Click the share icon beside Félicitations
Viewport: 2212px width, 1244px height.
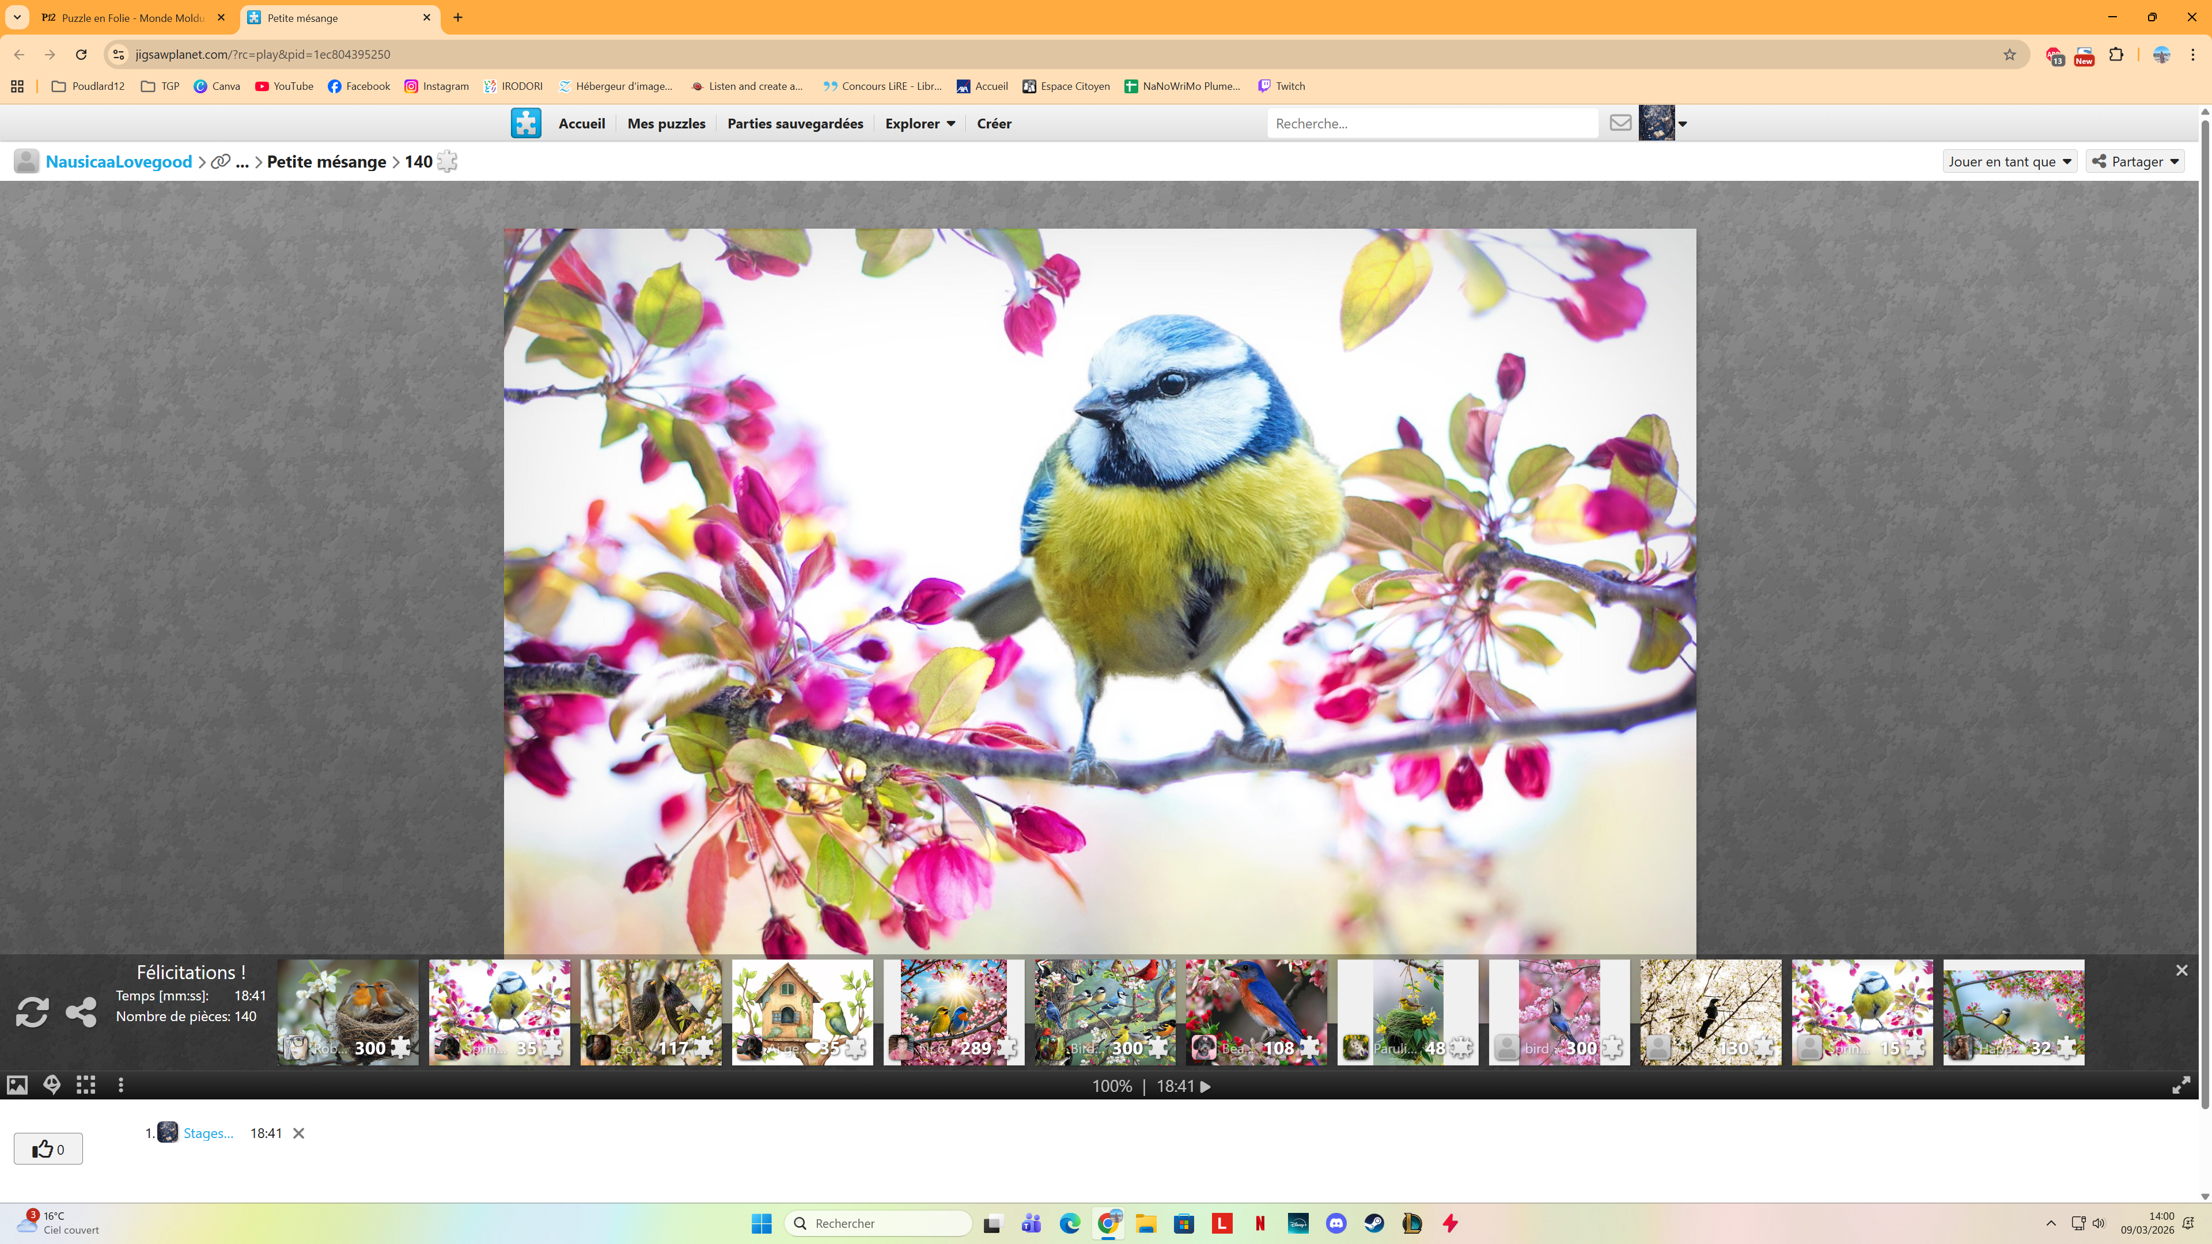(81, 1011)
